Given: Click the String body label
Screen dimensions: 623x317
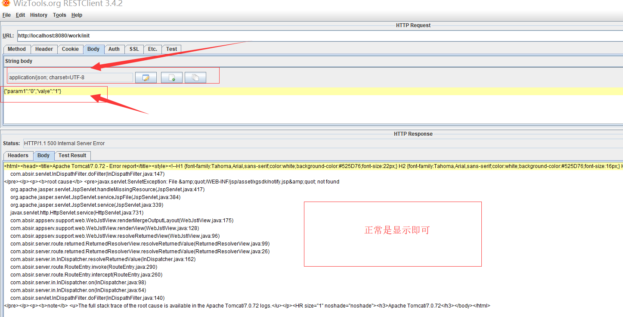Looking at the screenshot, I should [19, 61].
